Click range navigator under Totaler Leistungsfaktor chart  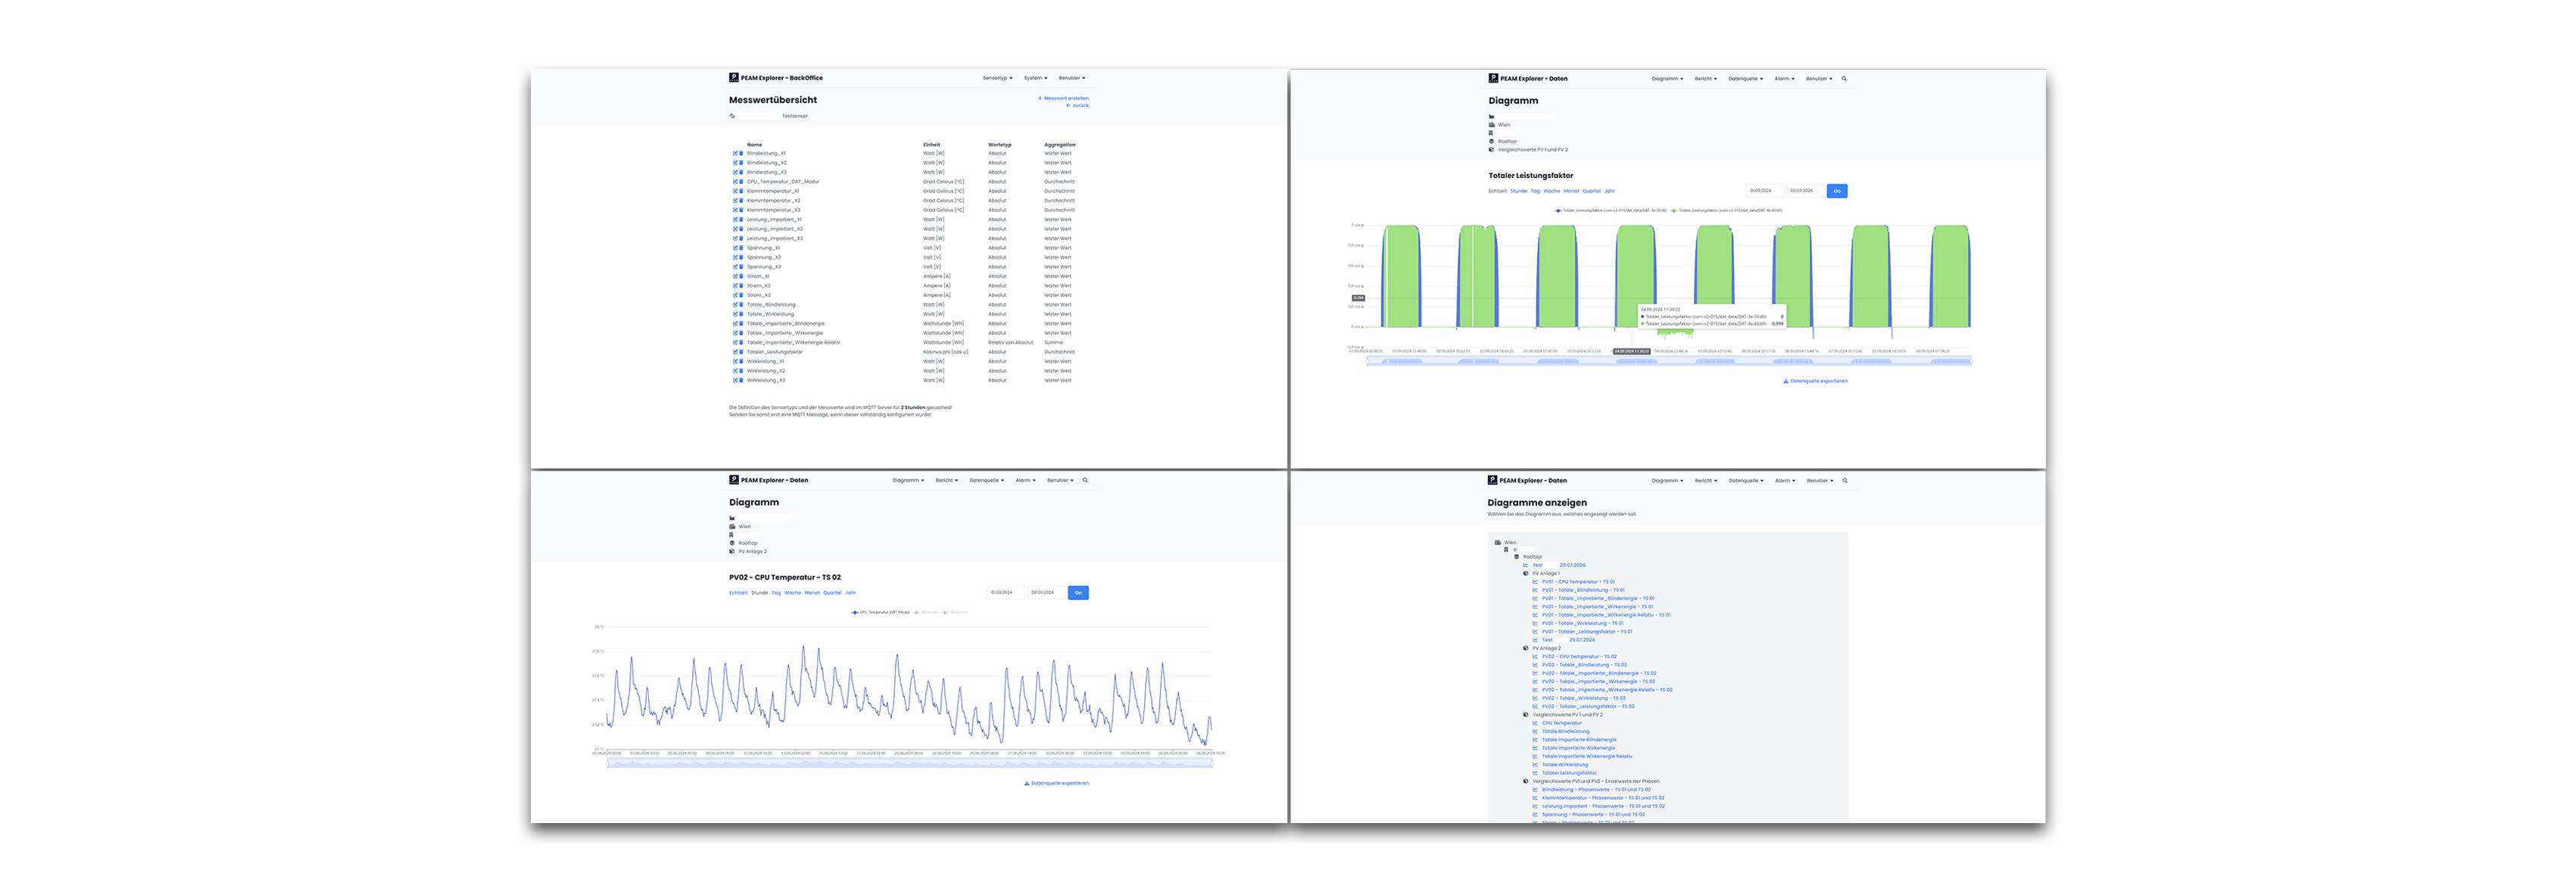[1669, 361]
